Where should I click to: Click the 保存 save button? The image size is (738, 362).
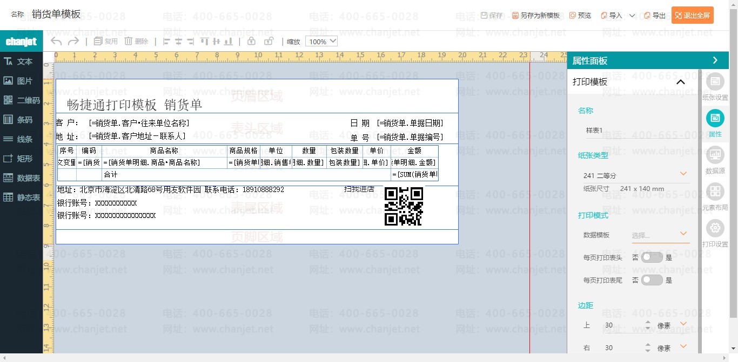point(492,16)
